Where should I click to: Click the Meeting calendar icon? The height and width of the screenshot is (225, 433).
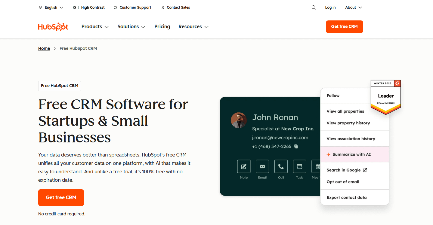coord(316,166)
